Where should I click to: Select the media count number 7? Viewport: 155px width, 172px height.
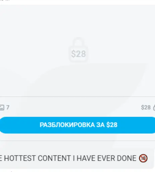coord(8,107)
